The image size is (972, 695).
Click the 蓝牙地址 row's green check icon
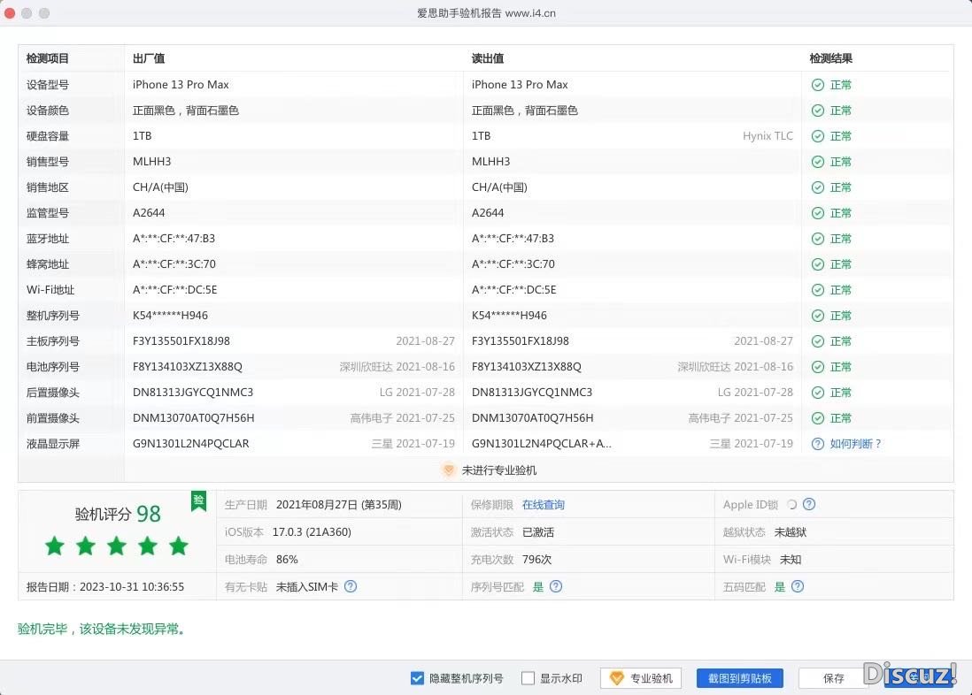(x=818, y=239)
